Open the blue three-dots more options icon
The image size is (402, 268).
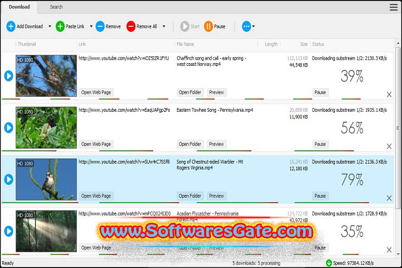(246, 26)
